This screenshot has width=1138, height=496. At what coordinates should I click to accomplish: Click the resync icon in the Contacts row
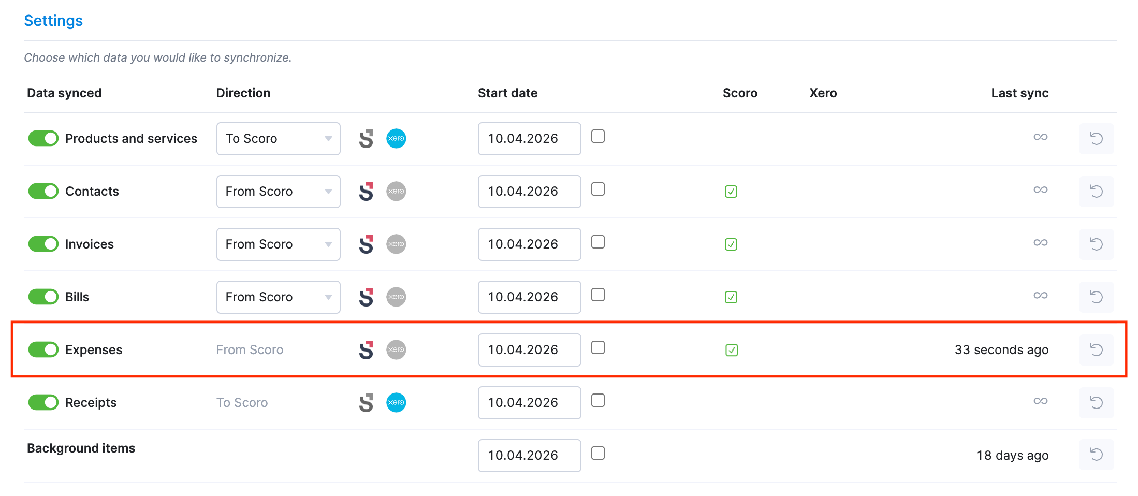[1096, 192]
